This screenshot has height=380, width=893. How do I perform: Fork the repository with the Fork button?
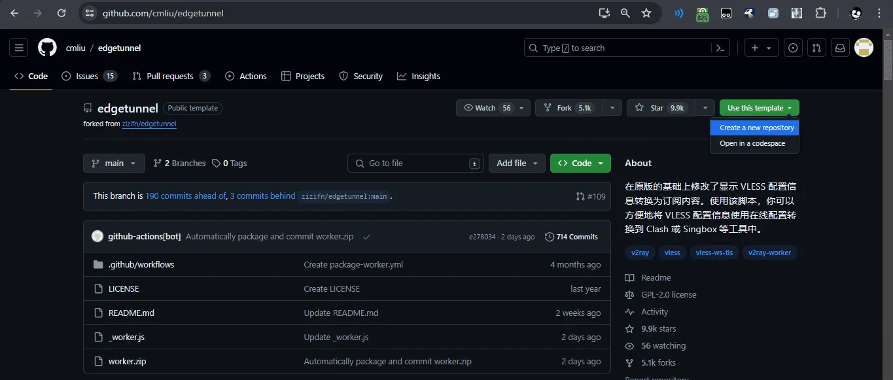[569, 108]
